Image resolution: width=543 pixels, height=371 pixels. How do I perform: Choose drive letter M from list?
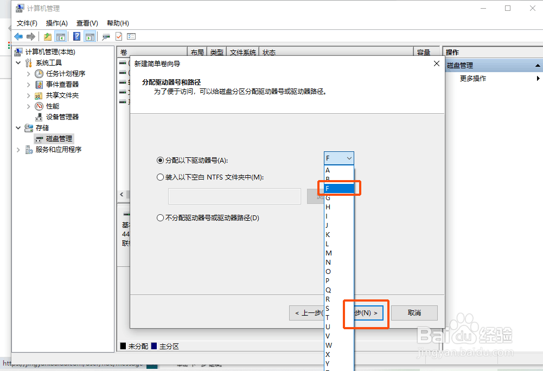pos(338,253)
